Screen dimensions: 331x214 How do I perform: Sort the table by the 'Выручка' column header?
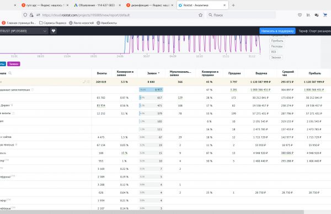(261, 73)
